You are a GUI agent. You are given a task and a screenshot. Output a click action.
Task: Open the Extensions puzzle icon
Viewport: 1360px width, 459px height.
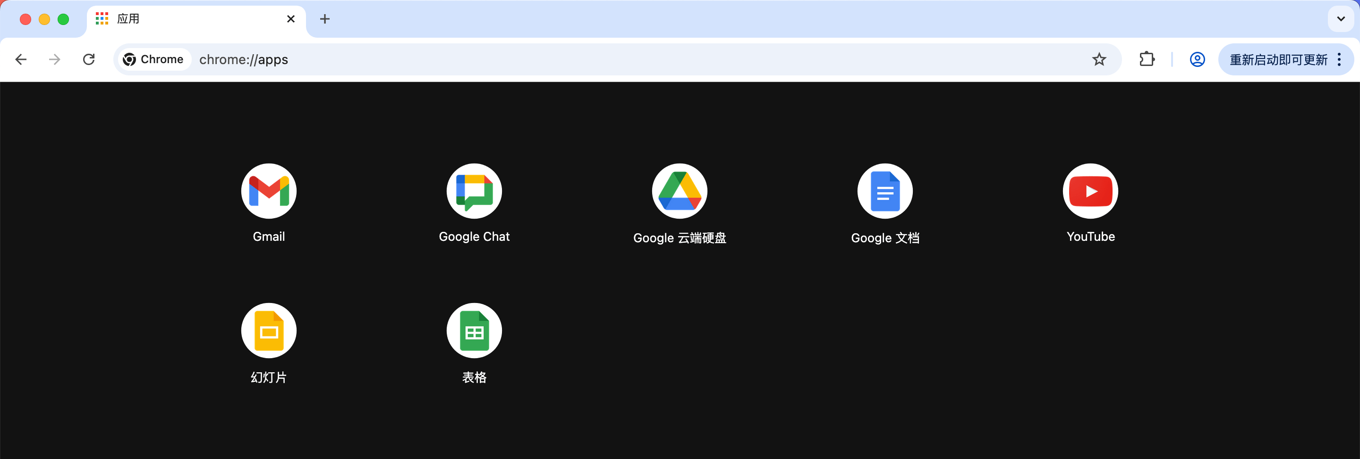point(1147,59)
